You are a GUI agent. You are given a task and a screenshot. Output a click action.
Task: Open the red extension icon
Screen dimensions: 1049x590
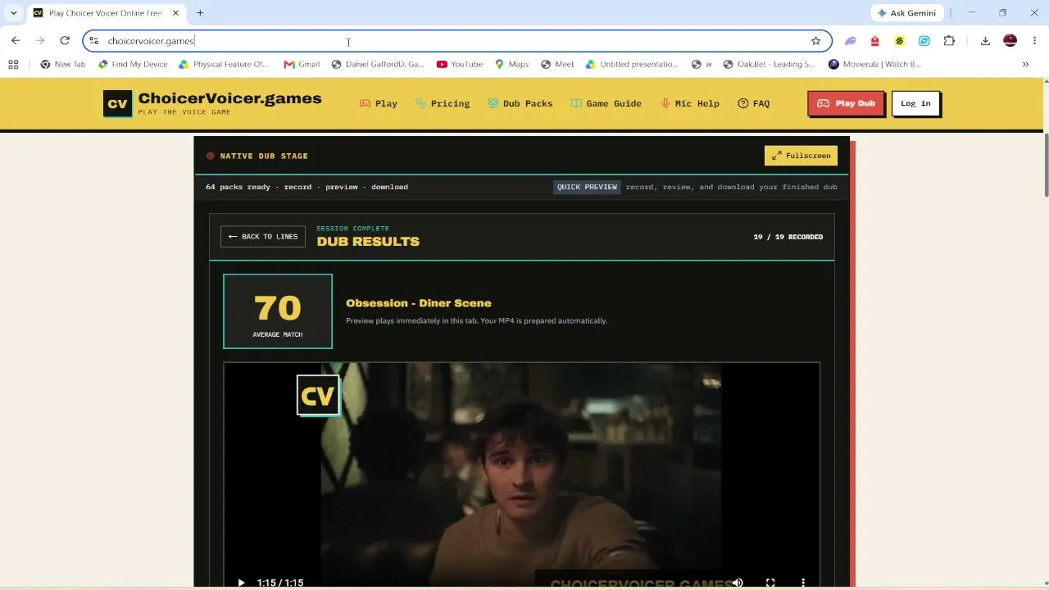pos(875,41)
